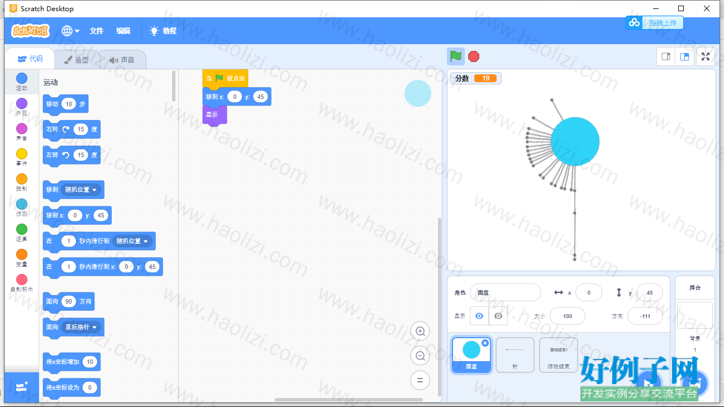Viewport: 724px width, 407px height.
Task: Click the workspace horizontal scrollbar
Action: [x=349, y=400]
